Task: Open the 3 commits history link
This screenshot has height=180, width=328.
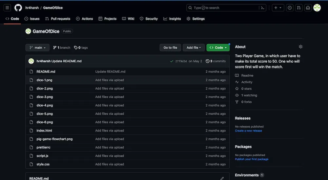Action: point(216,61)
